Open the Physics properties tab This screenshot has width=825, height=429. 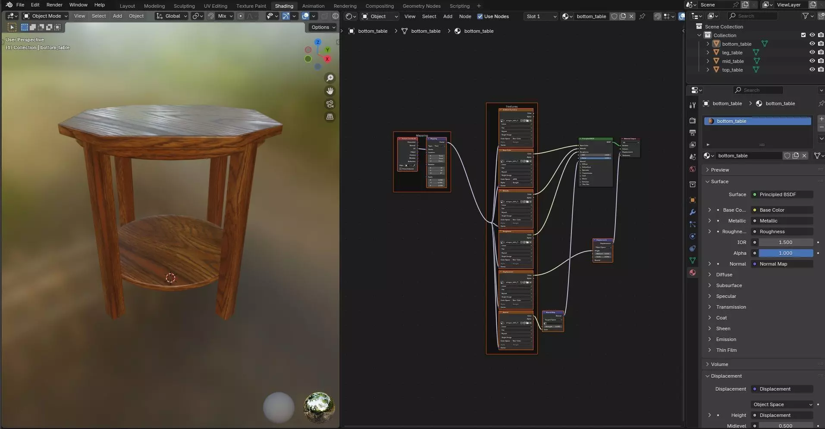point(693,236)
